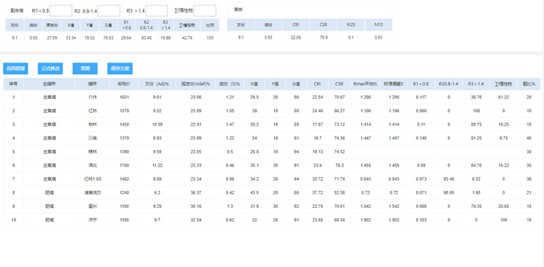Save the plan with 保存方案
The image size is (544, 267).
tap(120, 69)
